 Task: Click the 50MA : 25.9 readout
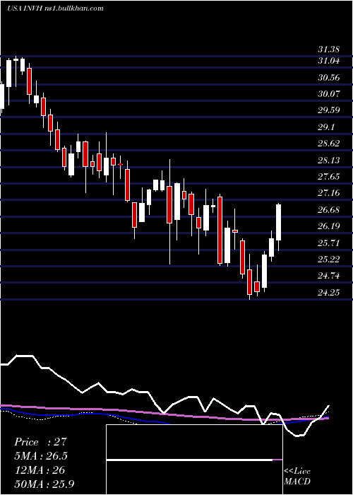44,484
